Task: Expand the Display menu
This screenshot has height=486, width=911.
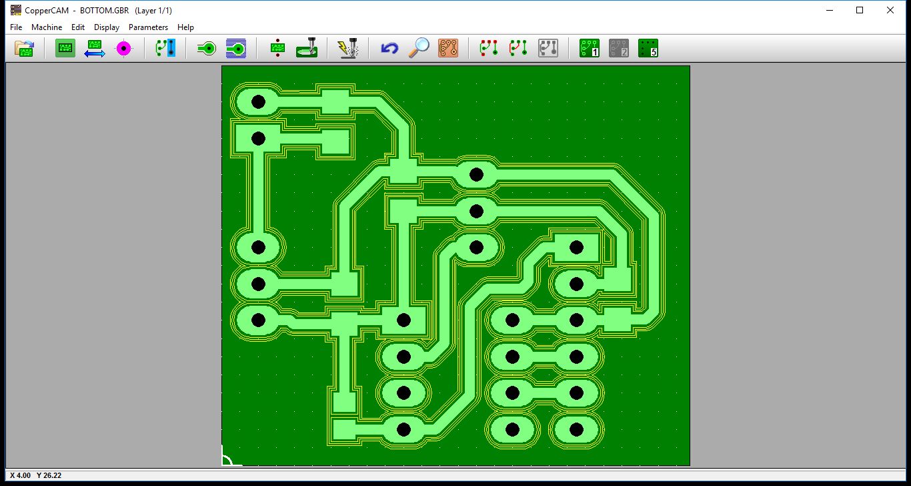Action: 107,27
